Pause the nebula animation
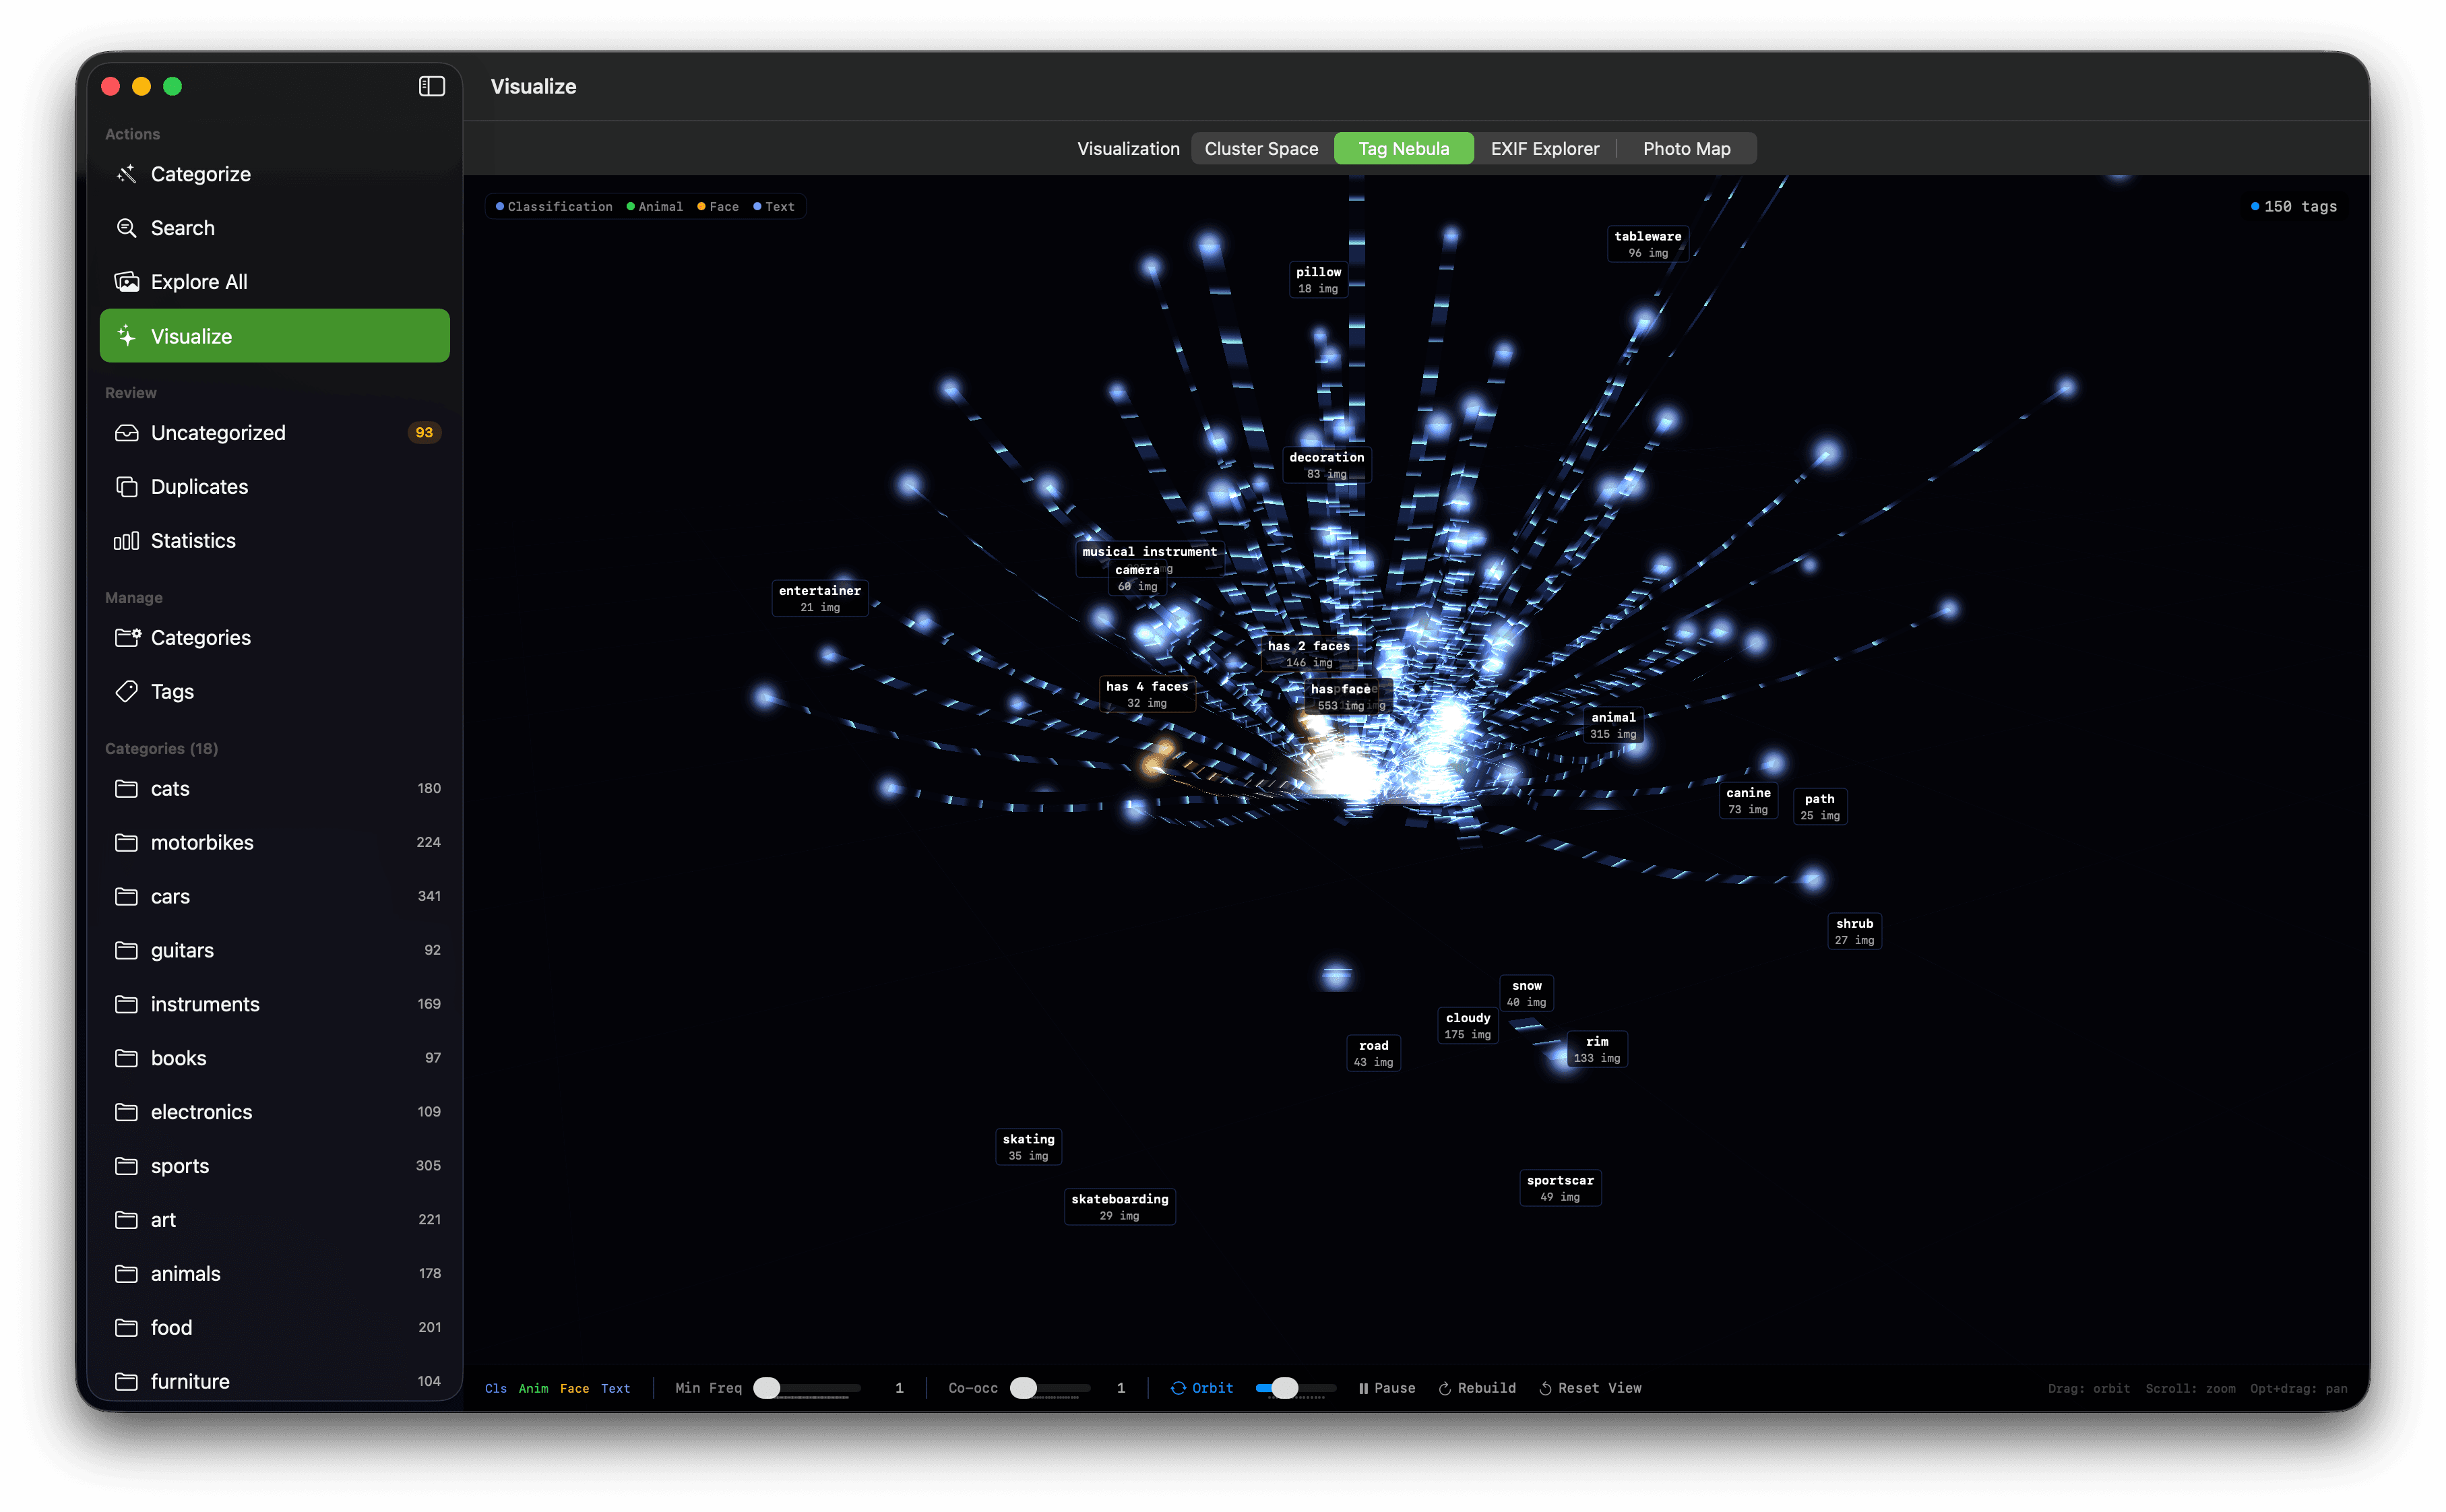The width and height of the screenshot is (2446, 1512). coord(1386,1388)
